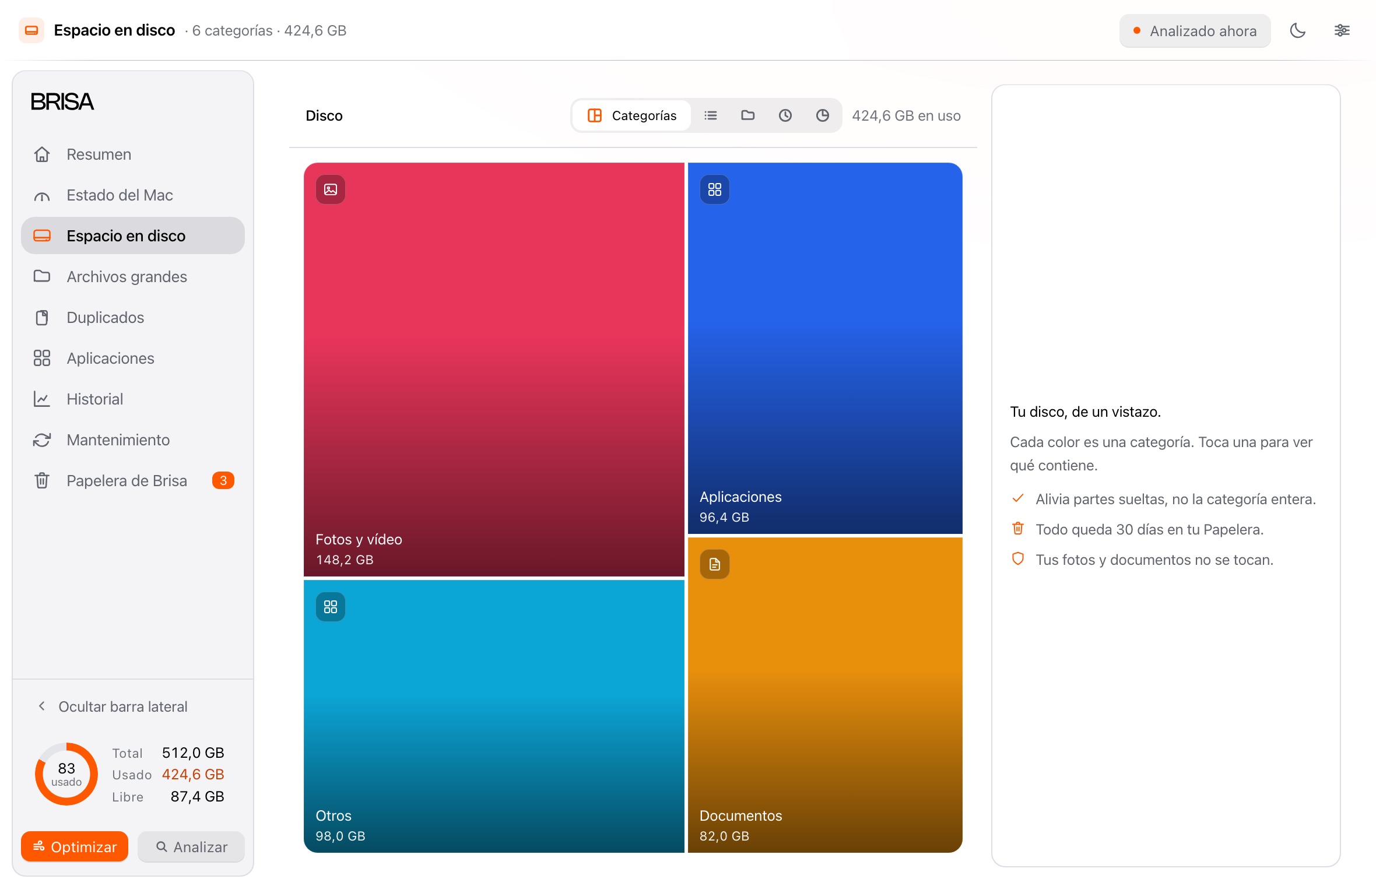1376x886 pixels.
Task: Collapse sidebar with Ocultar barra lateral
Action: coord(112,707)
